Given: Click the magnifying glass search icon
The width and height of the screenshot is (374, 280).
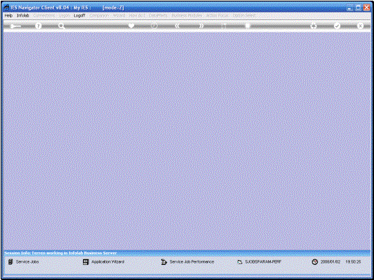Looking at the screenshot, I should tap(62, 26).
